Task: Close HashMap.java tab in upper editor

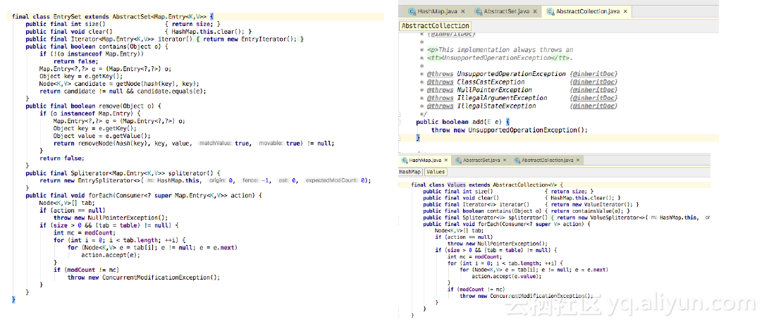Action: pos(462,11)
